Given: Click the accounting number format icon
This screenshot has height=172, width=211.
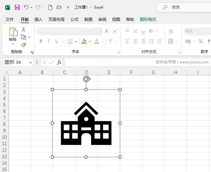Looking at the screenshot, I should [188, 42].
